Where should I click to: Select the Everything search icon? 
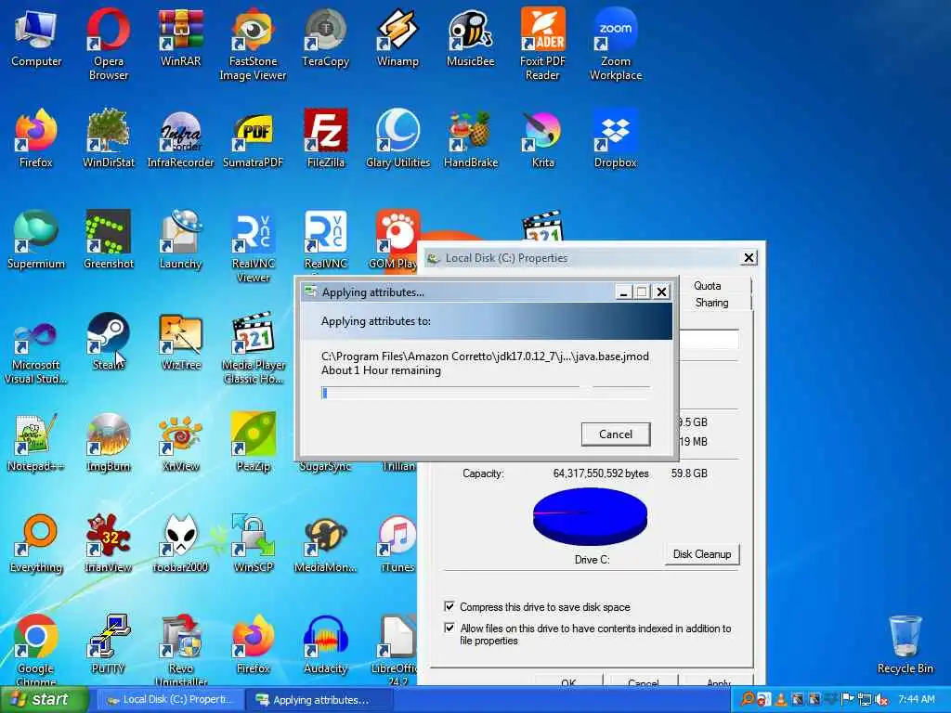point(36,543)
